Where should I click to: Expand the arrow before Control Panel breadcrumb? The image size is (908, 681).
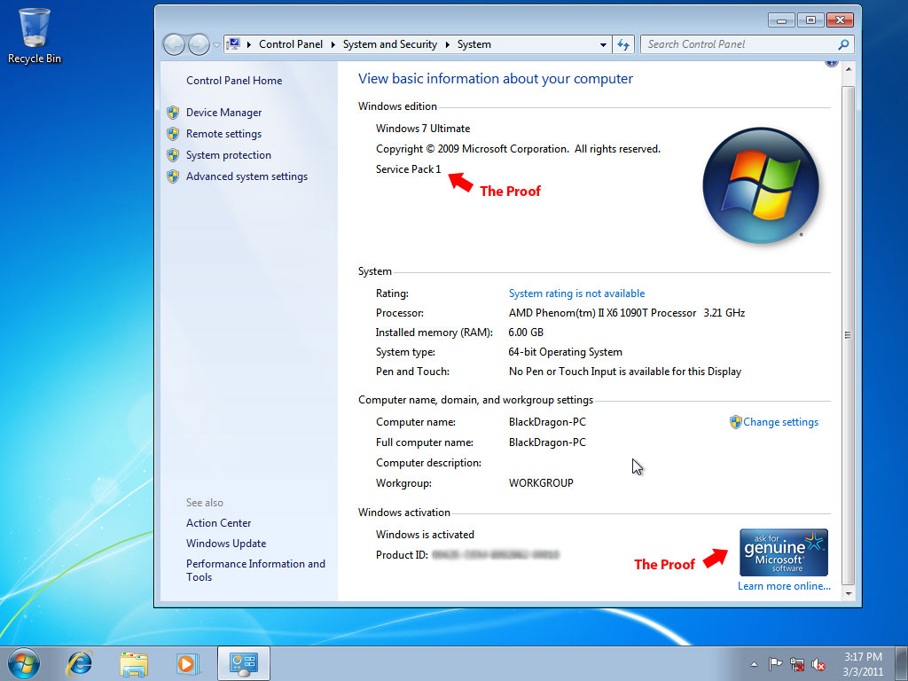point(249,44)
